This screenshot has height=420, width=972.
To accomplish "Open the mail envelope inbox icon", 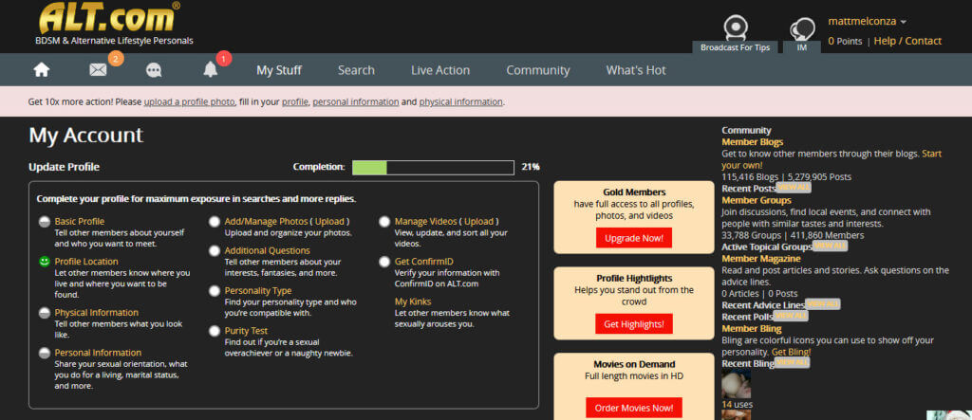I will 98,70.
